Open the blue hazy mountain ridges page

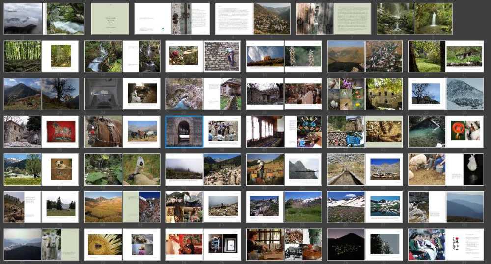point(464,207)
